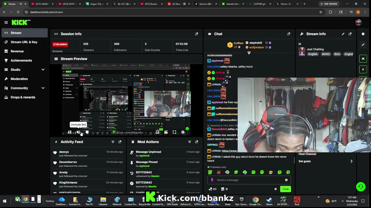Adjust the preview volume slider
The height and width of the screenshot is (208, 371).
coord(87,132)
